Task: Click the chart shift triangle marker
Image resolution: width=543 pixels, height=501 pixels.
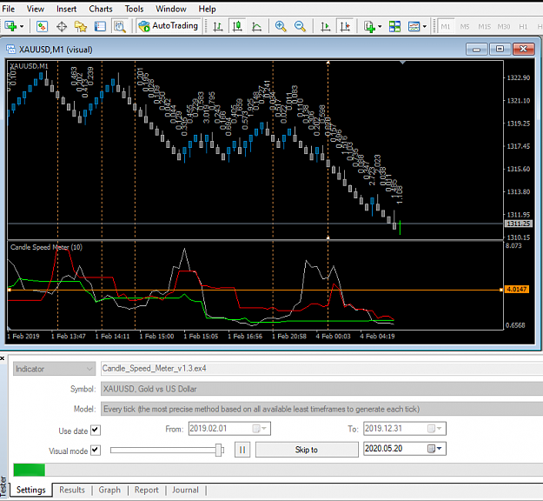Action: 402,63
